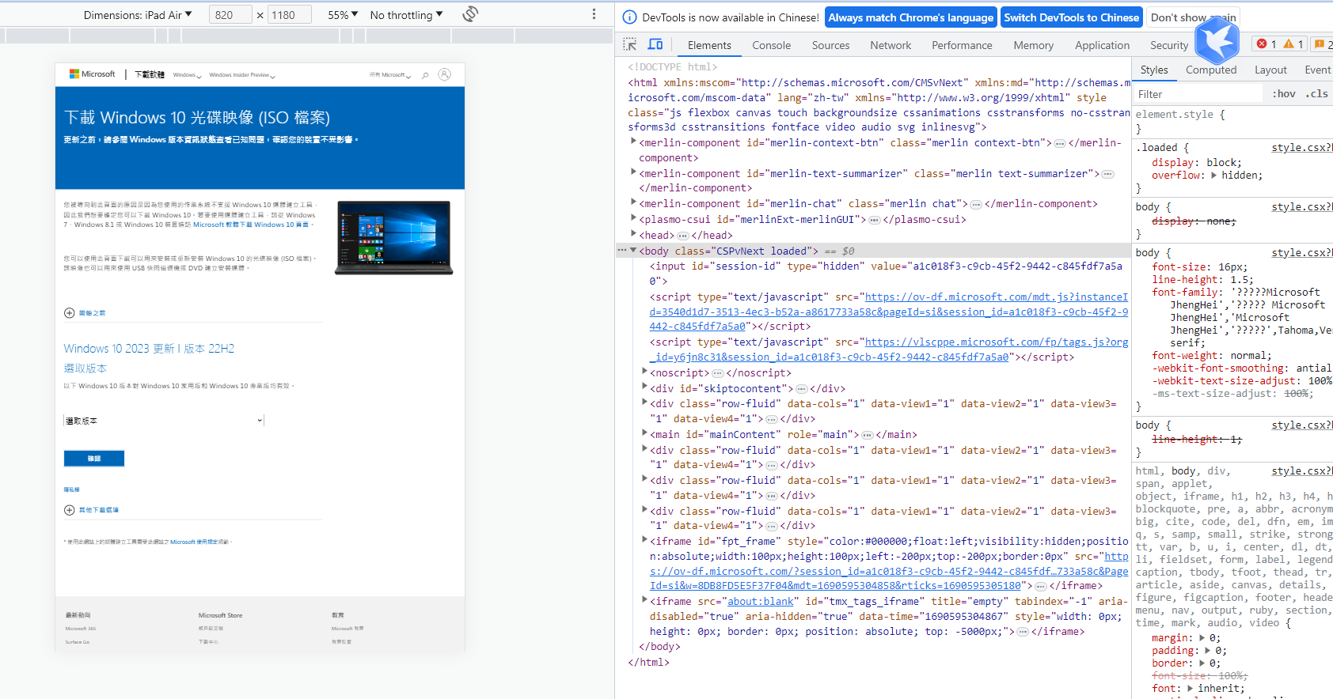
Task: Click the account sign-in avatar icon
Action: tap(445, 74)
